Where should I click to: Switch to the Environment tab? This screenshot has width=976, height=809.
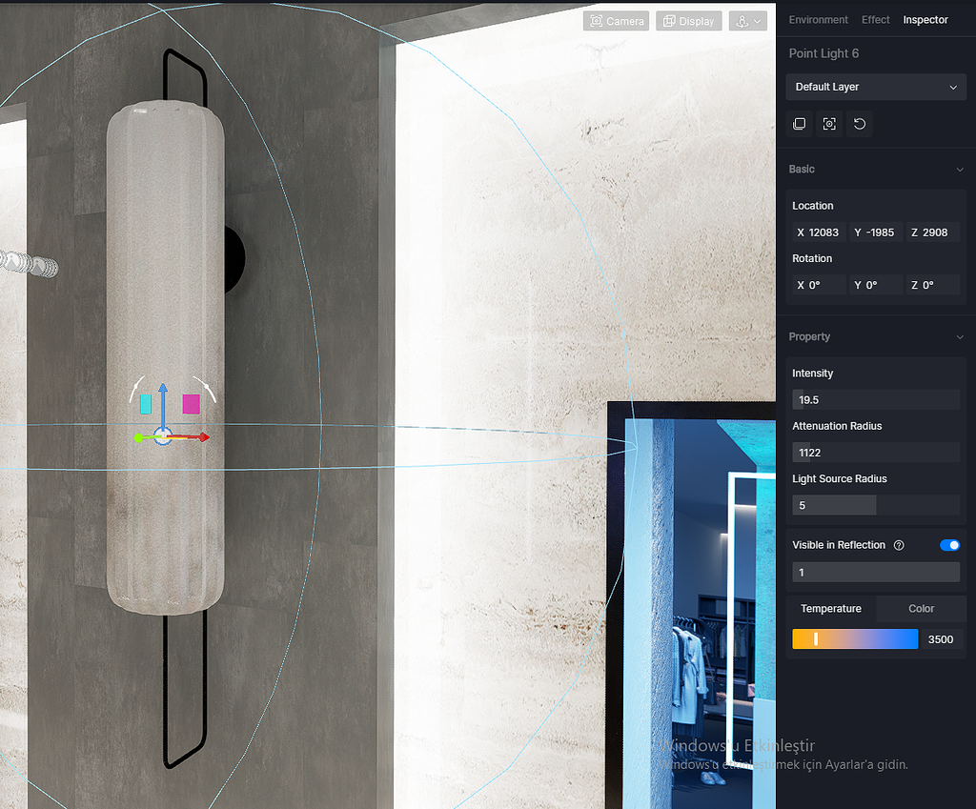tap(820, 19)
